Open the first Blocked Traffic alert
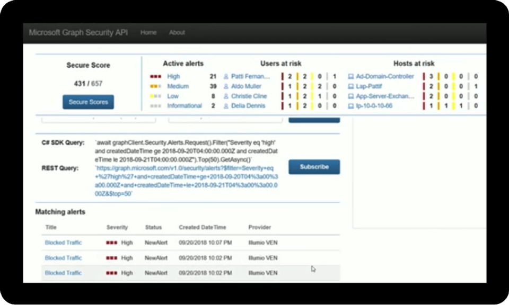Viewport: 509px width, 305px height. point(63,243)
